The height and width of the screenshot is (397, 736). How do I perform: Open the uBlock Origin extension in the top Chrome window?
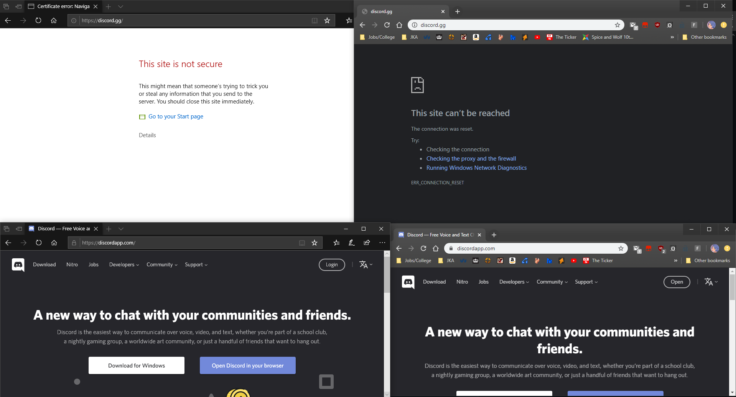pos(657,25)
